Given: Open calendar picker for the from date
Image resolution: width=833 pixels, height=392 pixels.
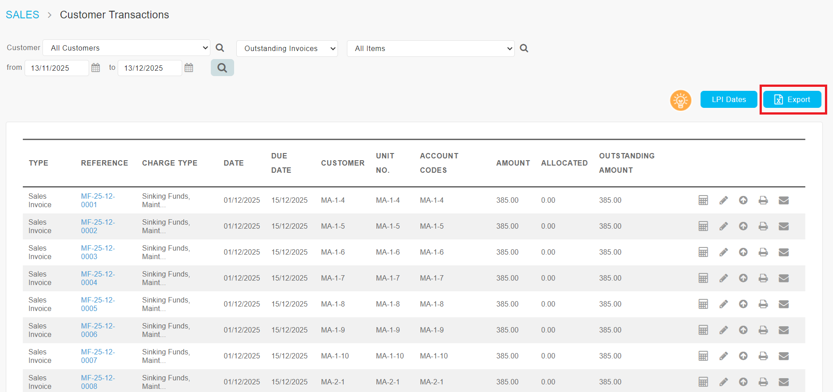Looking at the screenshot, I should click(x=96, y=68).
